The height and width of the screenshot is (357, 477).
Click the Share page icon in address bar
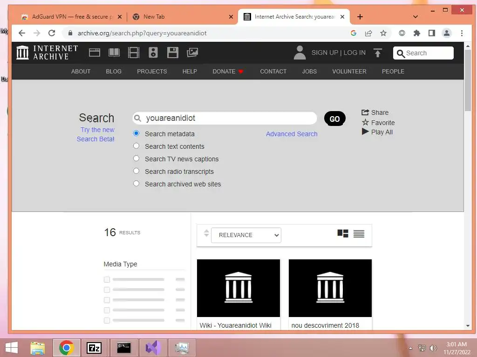[368, 33]
